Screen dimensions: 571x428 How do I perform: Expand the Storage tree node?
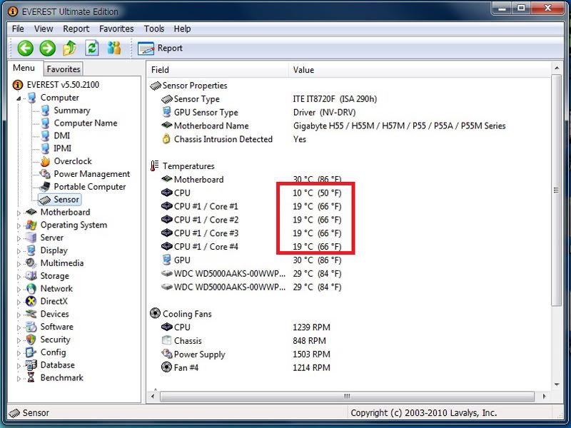coord(19,276)
